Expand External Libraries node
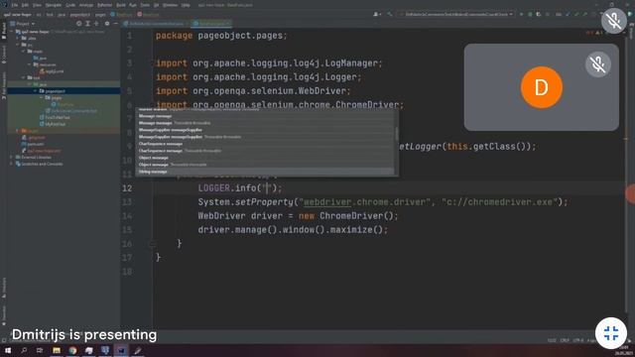 [x=11, y=157]
